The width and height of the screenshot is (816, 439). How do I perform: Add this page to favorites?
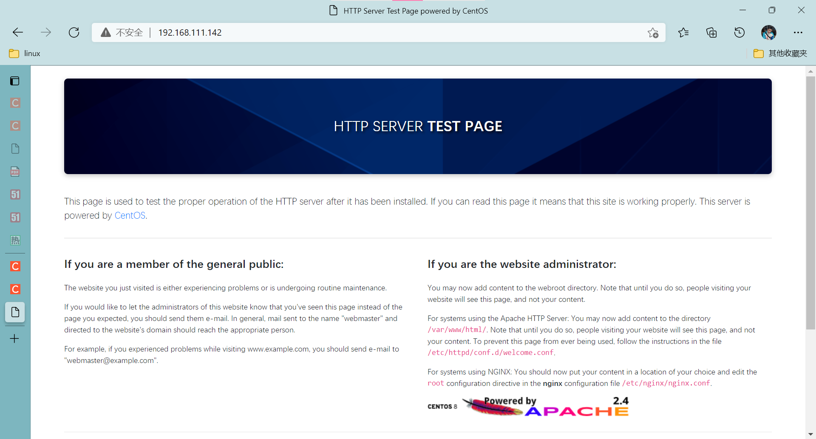[653, 33]
